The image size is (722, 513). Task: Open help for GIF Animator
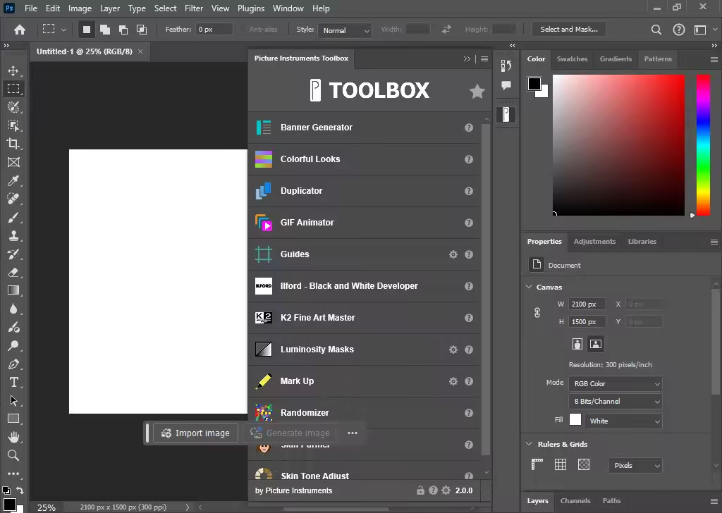point(469,223)
